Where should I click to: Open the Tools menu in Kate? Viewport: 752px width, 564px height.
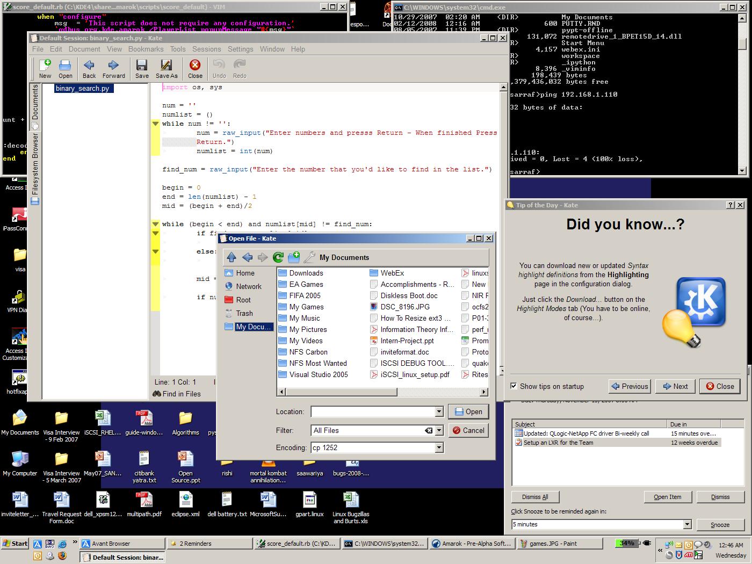pos(178,49)
